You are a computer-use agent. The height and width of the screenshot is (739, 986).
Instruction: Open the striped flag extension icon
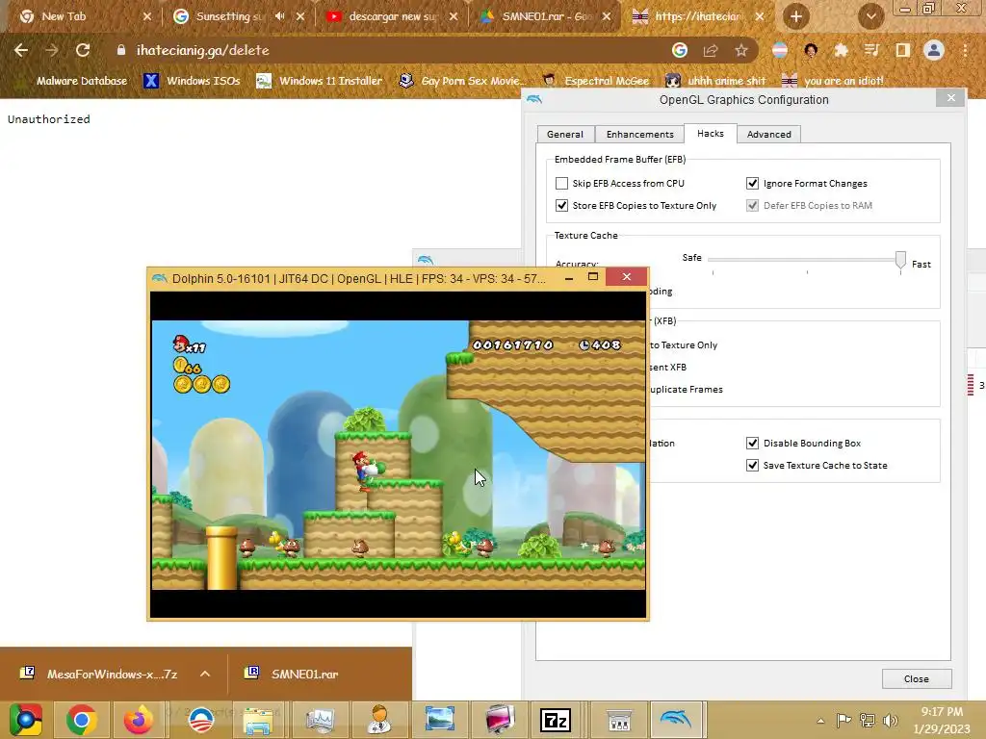tap(780, 50)
